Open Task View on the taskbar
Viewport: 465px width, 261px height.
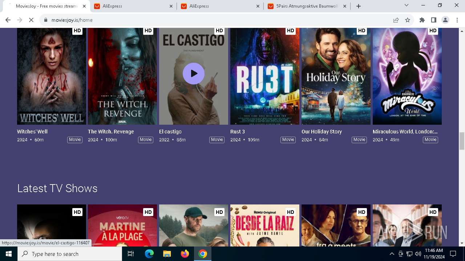131,254
